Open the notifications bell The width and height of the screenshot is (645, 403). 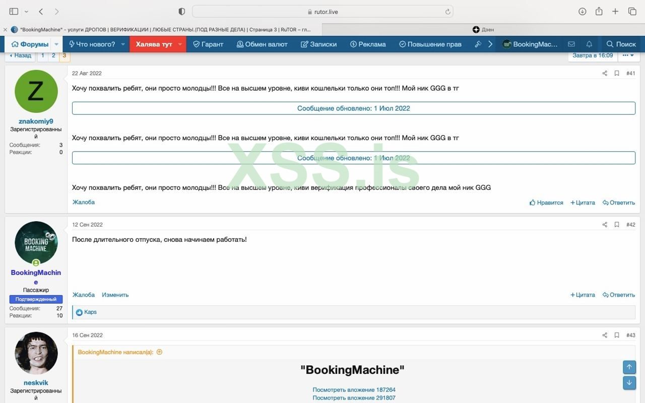point(589,44)
